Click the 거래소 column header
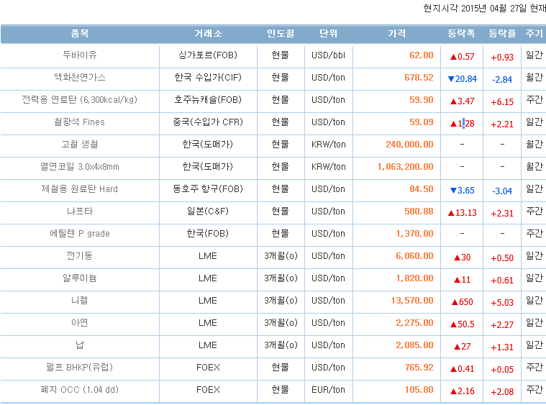Image resolution: width=546 pixels, height=405 pixels. (207, 34)
